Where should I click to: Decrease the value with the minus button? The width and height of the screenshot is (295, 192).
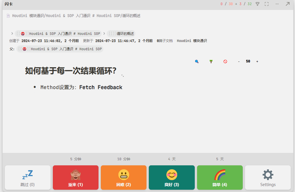pyautogui.click(x=239, y=62)
